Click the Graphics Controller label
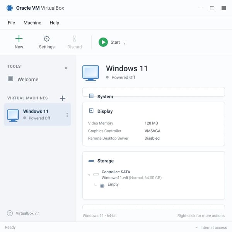This screenshot has width=232, height=232. (x=105, y=131)
